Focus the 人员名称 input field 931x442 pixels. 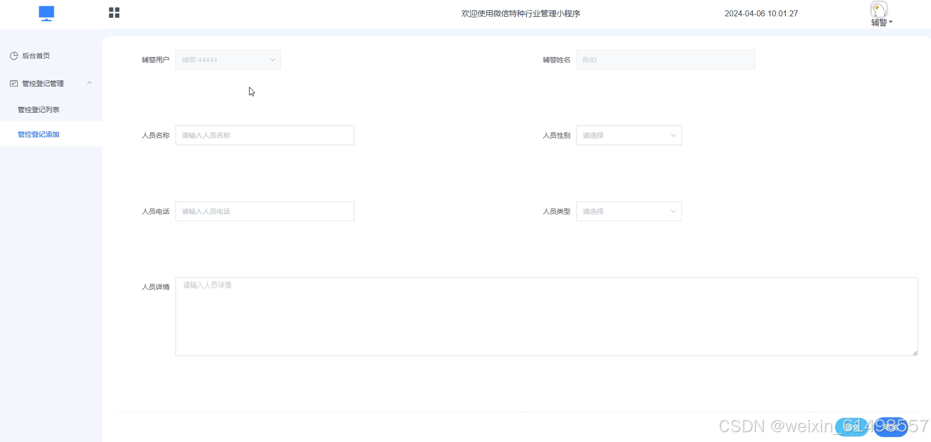265,136
